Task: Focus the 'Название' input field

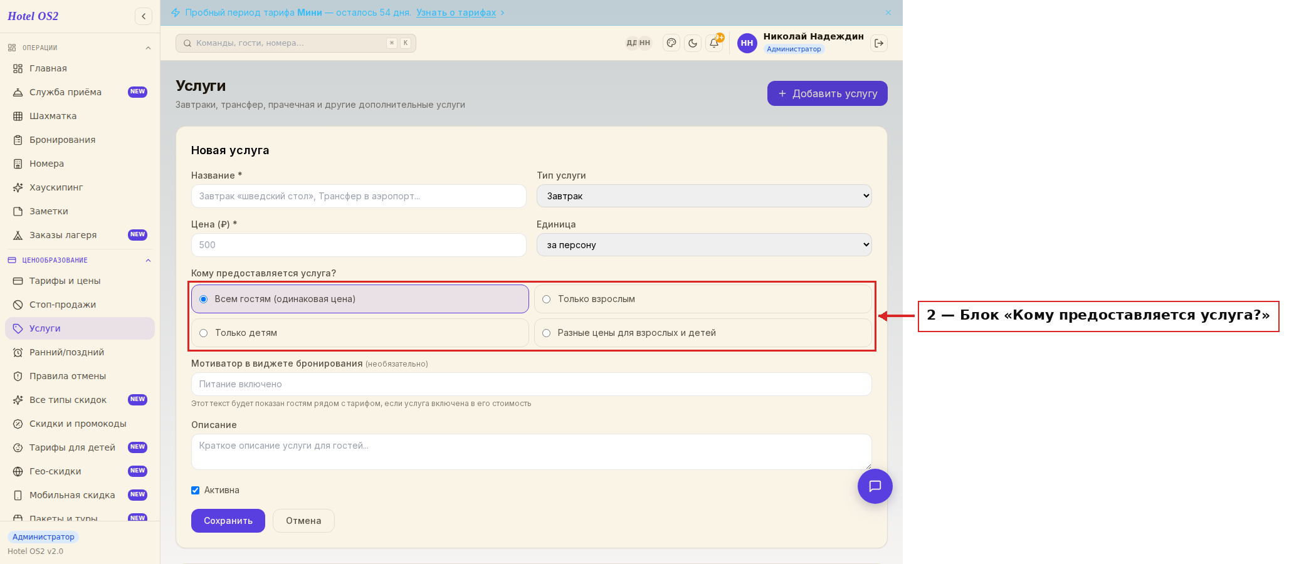Action: (359, 196)
